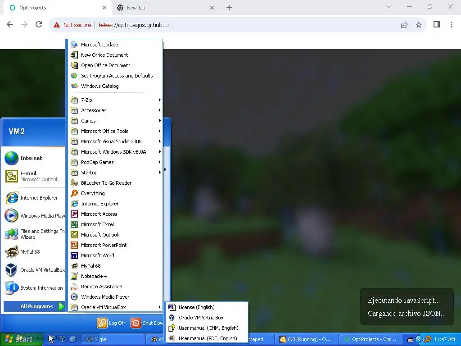Image resolution: width=461 pixels, height=346 pixels.
Task: Open License (English) in VirtualBox submenu
Action: (x=207, y=307)
